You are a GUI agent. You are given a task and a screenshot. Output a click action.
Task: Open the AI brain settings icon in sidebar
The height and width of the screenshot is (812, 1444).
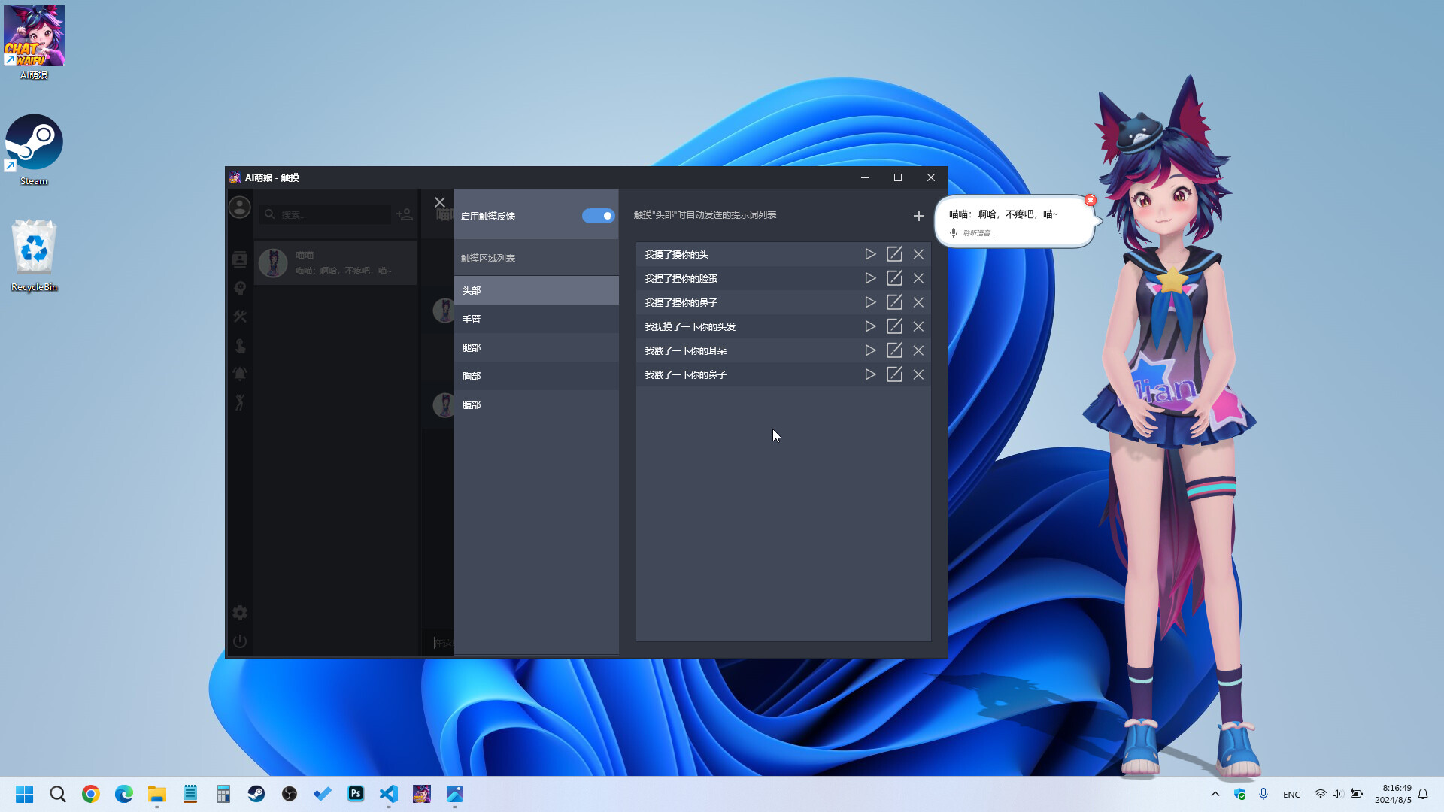(239, 288)
